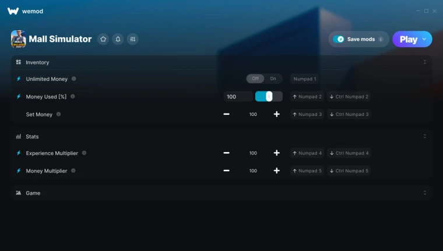Change the Numpad 1 hotkey

[304, 79]
